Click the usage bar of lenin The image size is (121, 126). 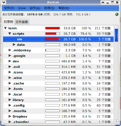click(x=52, y=28)
